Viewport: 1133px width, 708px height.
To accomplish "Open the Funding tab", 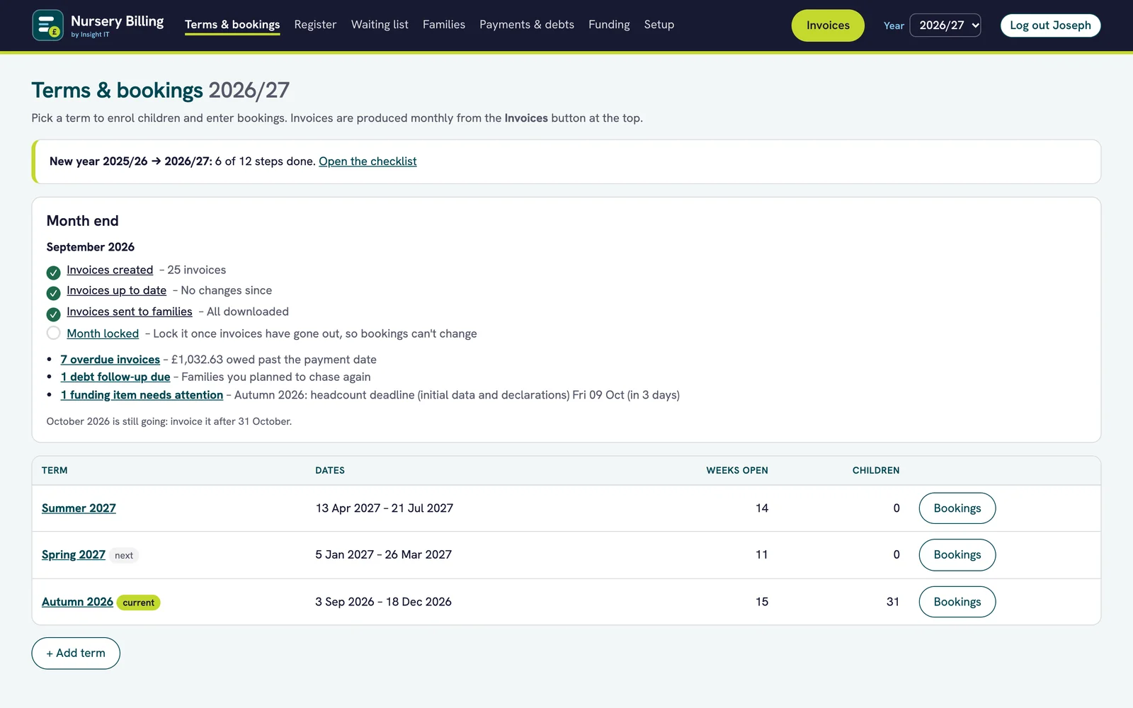I will 609,25.
